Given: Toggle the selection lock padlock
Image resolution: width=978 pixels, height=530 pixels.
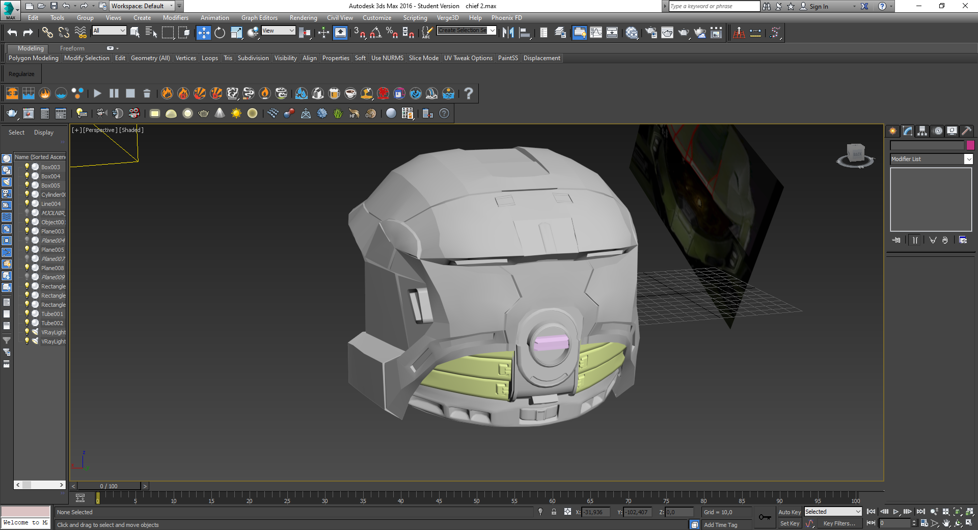Looking at the screenshot, I should [554, 512].
